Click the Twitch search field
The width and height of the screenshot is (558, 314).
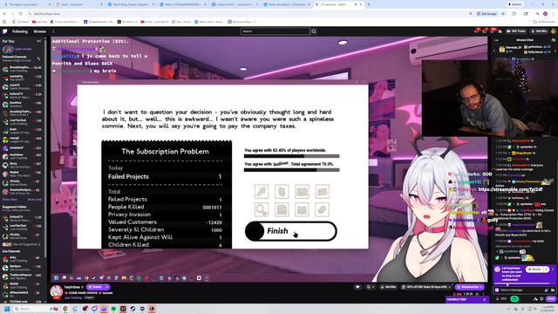[276, 31]
